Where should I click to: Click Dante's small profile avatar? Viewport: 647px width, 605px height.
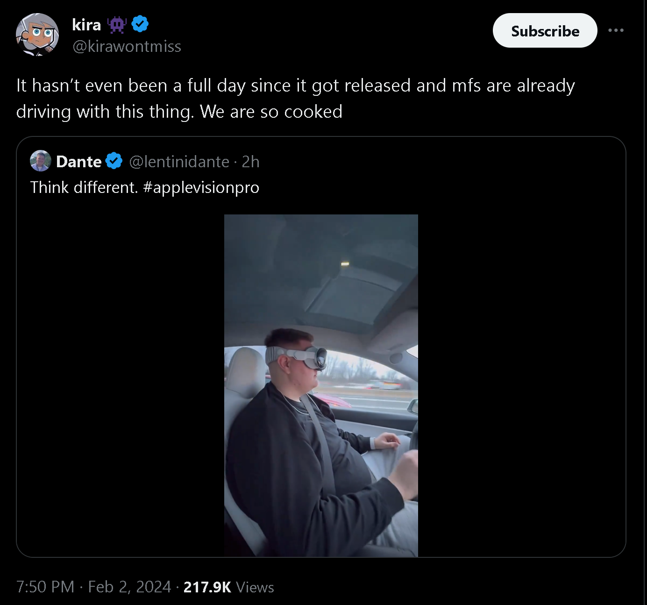click(40, 161)
